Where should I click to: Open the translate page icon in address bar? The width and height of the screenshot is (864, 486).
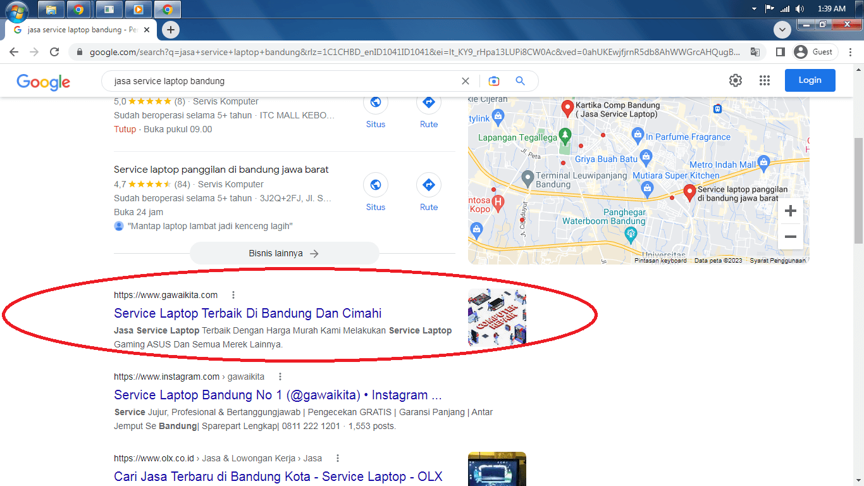click(755, 52)
